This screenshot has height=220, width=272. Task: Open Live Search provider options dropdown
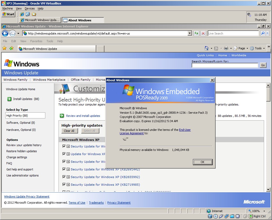pyautogui.click(x=267, y=33)
